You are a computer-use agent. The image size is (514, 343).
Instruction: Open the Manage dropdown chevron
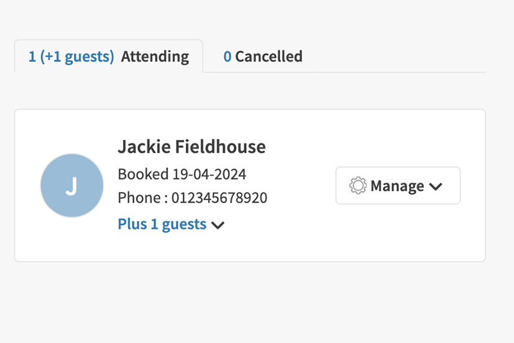[436, 186]
